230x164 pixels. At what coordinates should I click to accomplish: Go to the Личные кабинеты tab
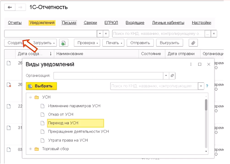[x=168, y=23]
